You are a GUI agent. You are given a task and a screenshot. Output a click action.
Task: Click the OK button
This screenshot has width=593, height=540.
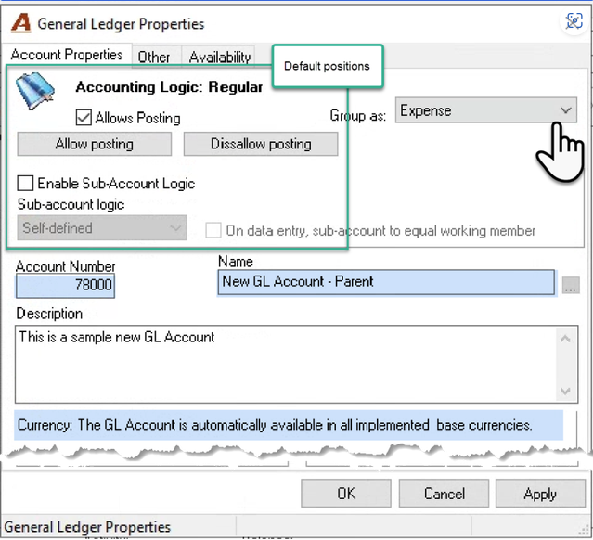[345, 493]
